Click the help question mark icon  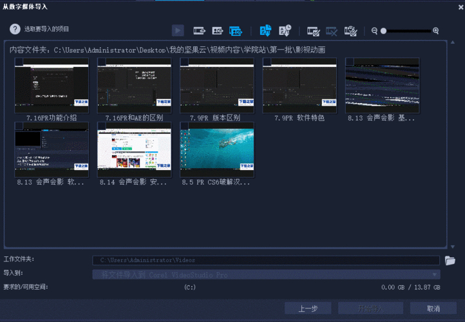tap(15, 29)
